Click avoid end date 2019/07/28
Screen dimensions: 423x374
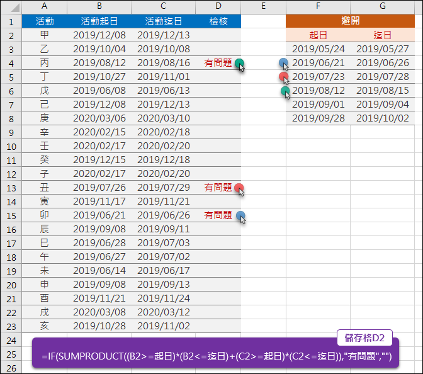pos(382,77)
